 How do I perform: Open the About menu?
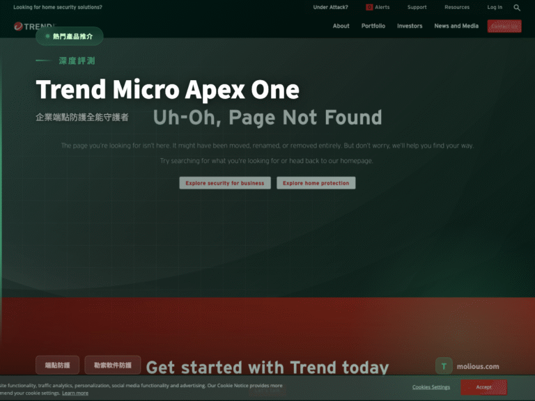pos(341,26)
